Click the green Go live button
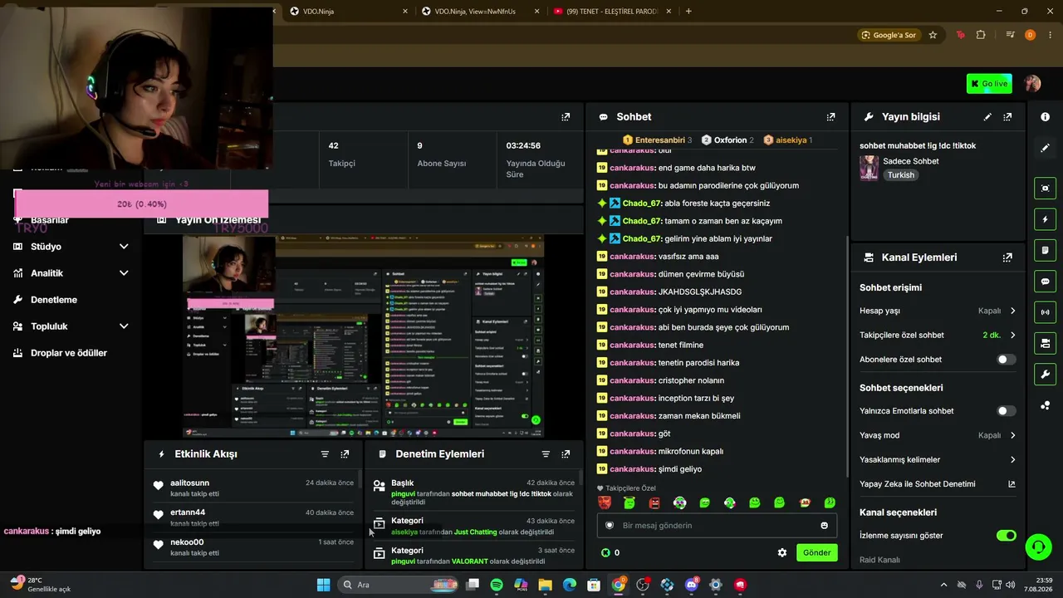 click(x=989, y=84)
